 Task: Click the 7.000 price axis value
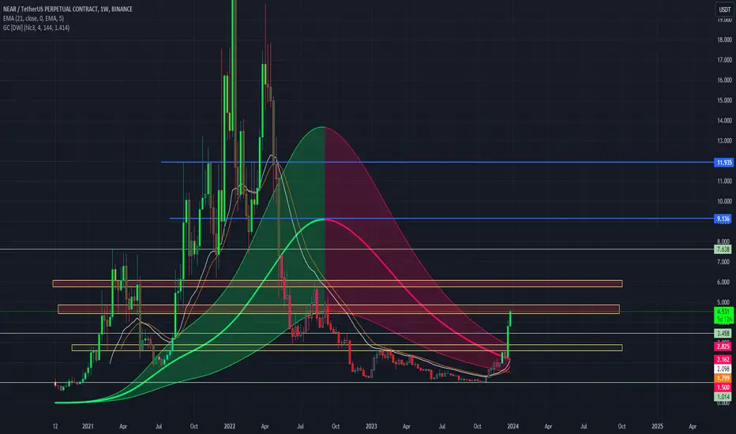[724, 261]
